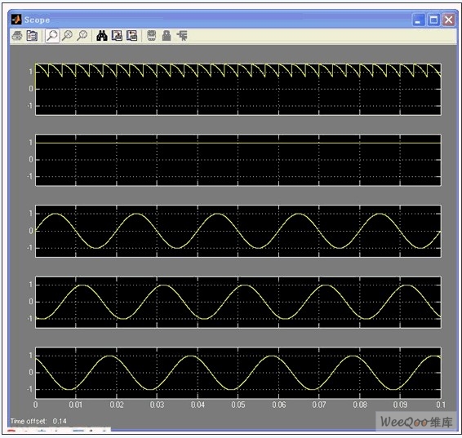462x438 pixels.
Task: Click the fourth sine wave plot
Action: point(238,302)
